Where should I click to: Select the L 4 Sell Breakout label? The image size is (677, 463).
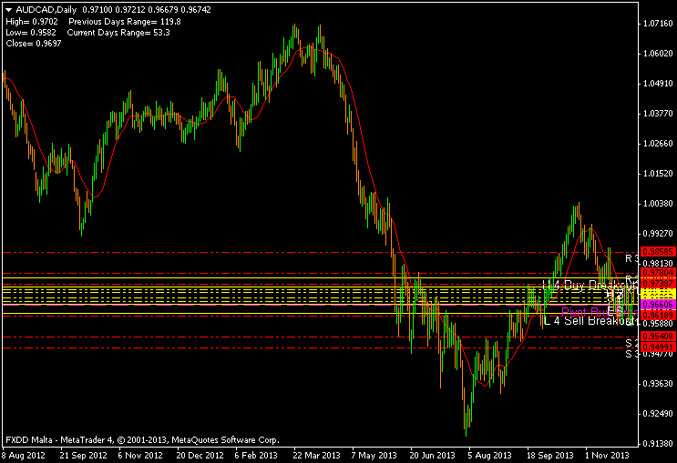pos(588,321)
